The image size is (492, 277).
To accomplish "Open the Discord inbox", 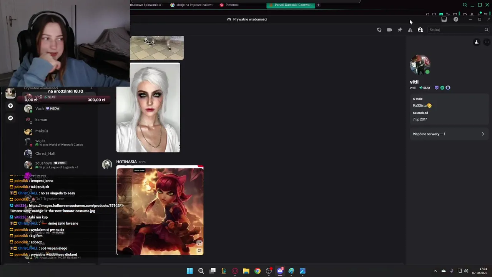I will tap(444, 19).
